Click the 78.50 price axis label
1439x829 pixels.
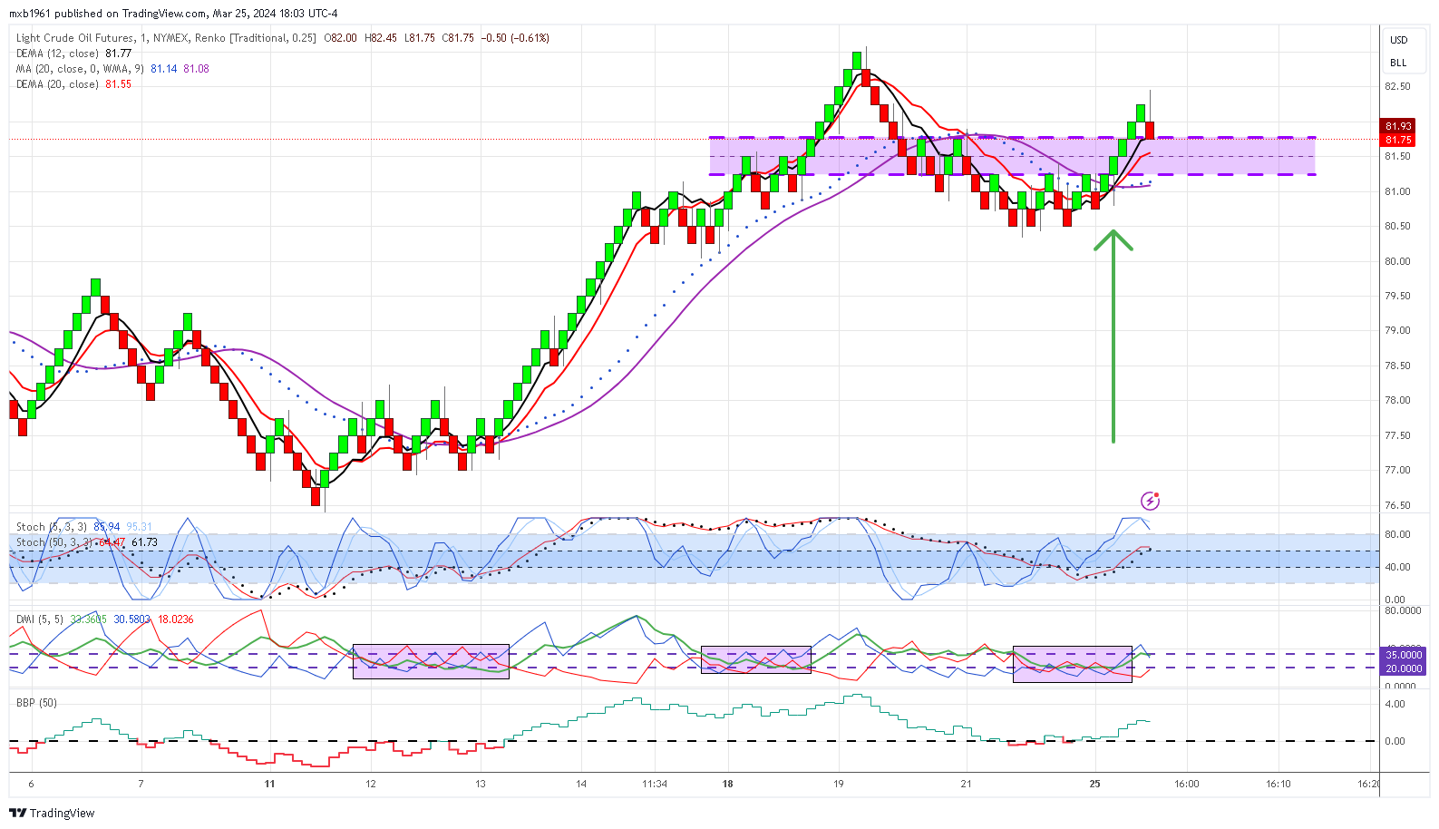[x=1397, y=366]
